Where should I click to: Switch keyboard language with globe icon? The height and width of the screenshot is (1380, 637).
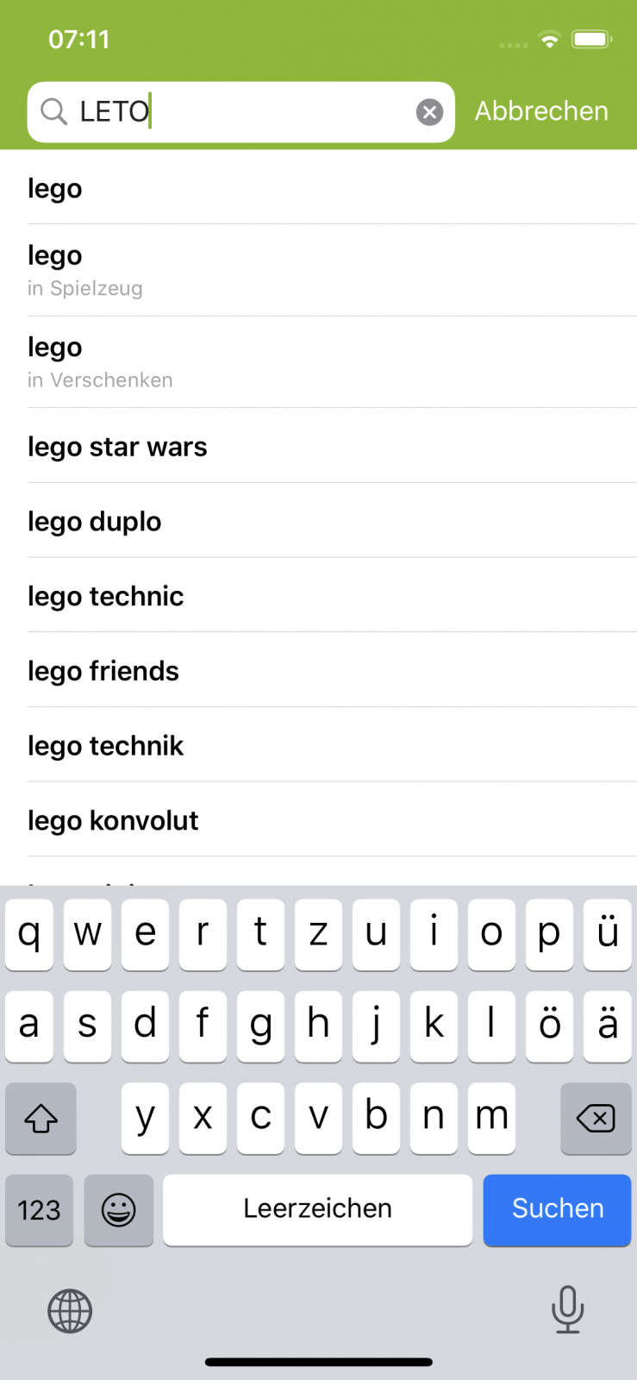[x=70, y=1311]
